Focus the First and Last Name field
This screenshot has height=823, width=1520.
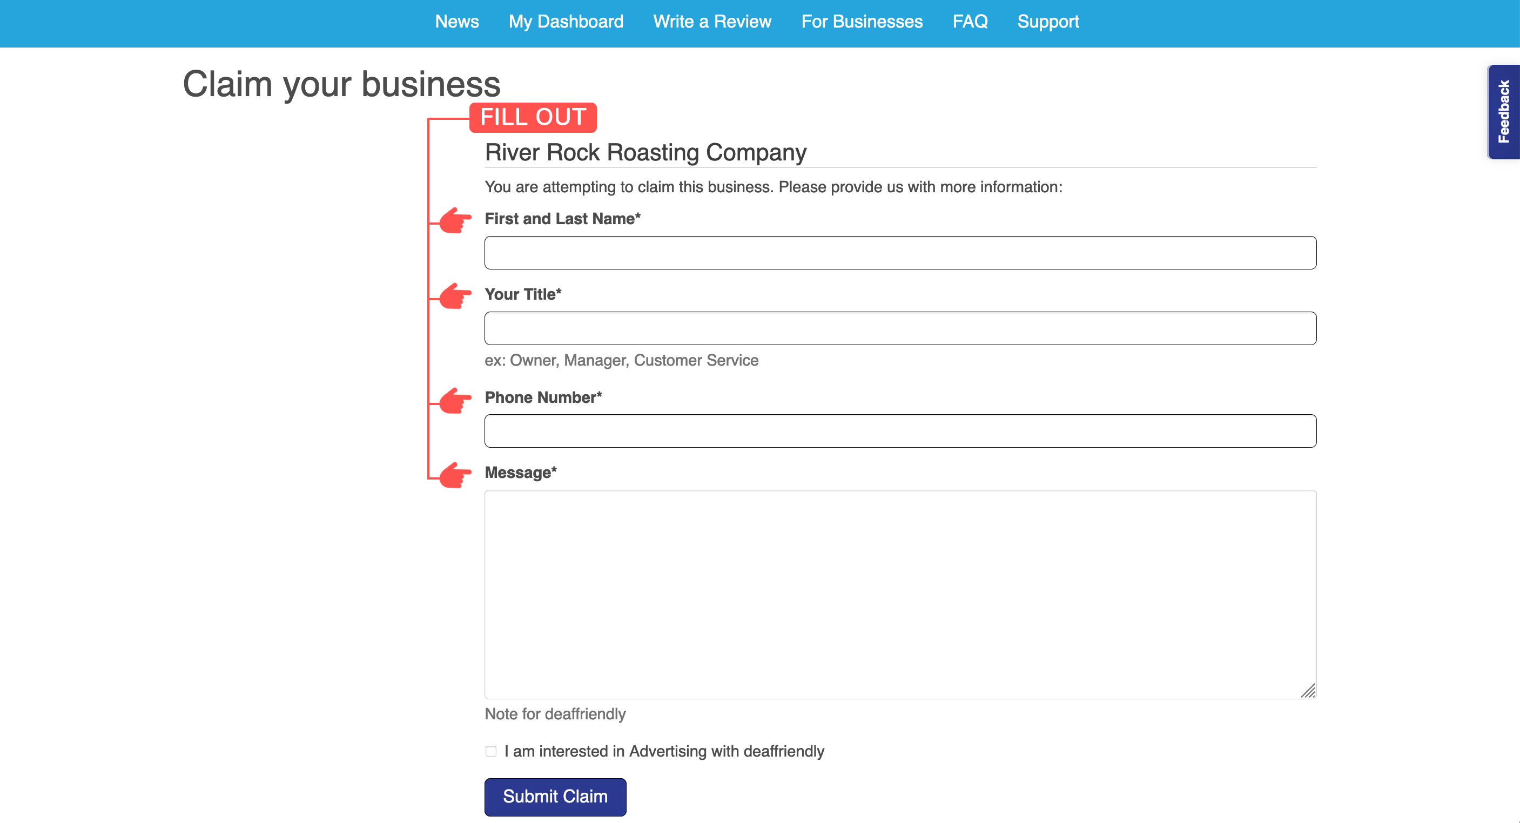[900, 253]
